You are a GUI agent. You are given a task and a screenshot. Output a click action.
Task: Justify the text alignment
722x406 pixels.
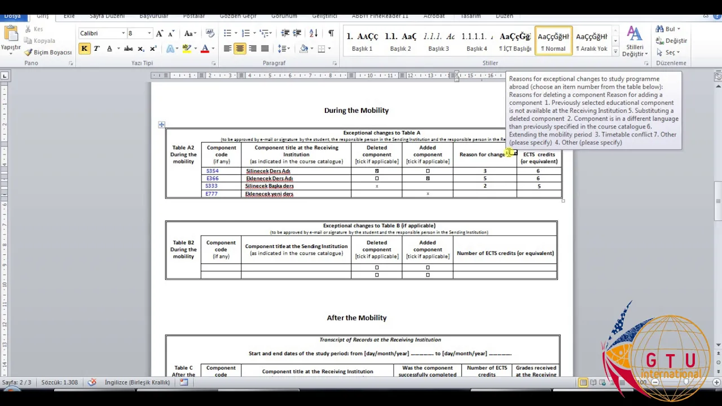pyautogui.click(x=265, y=49)
